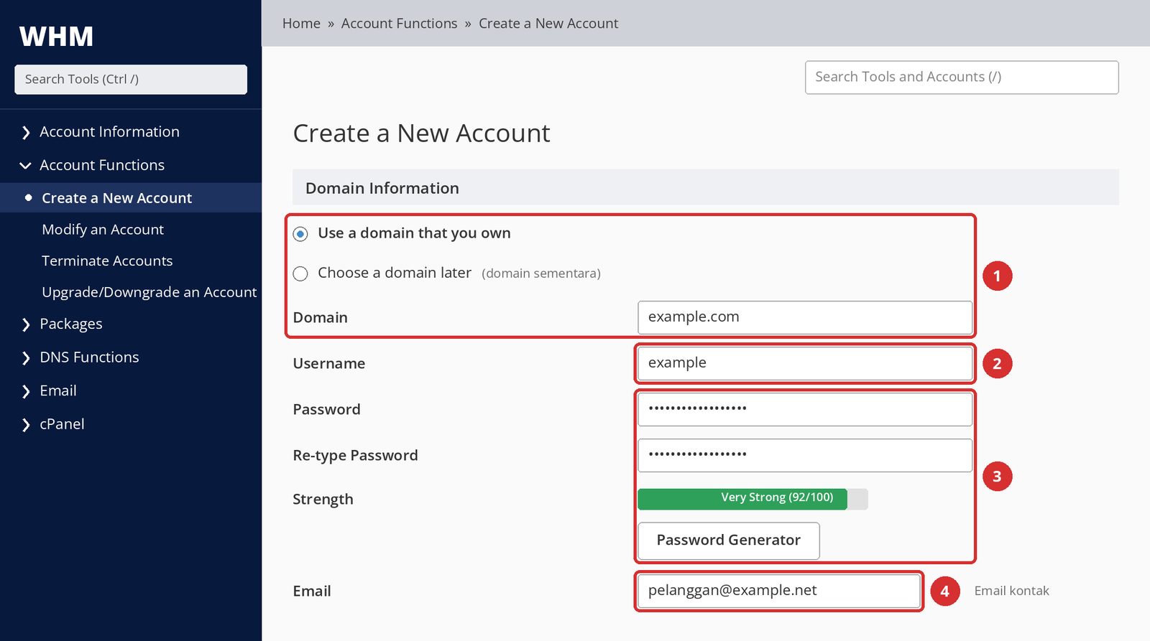The image size is (1150, 641).
Task: Click the Password Generator button
Action: tap(729, 541)
